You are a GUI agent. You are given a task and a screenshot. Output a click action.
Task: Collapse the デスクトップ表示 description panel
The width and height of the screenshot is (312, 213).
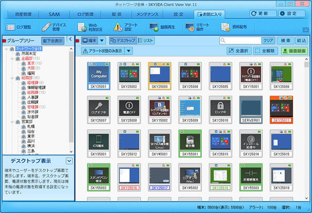pos(69,160)
